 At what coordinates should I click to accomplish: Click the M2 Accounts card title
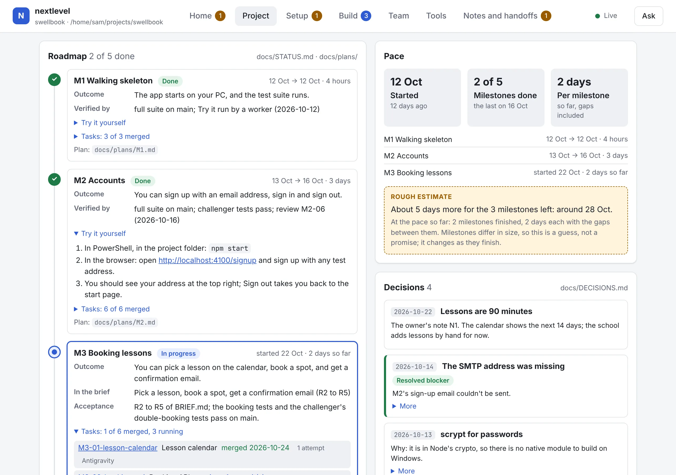tap(99, 180)
